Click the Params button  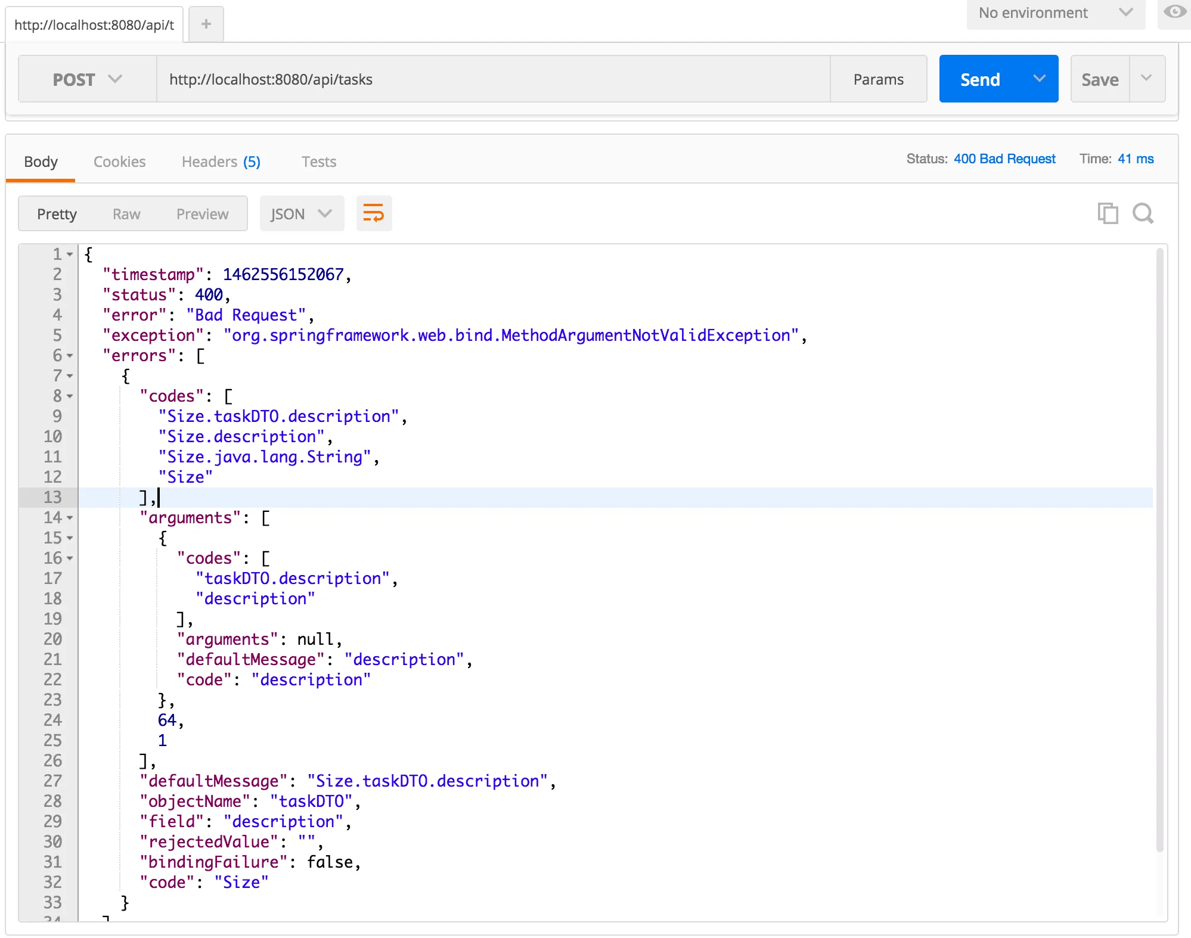[879, 79]
